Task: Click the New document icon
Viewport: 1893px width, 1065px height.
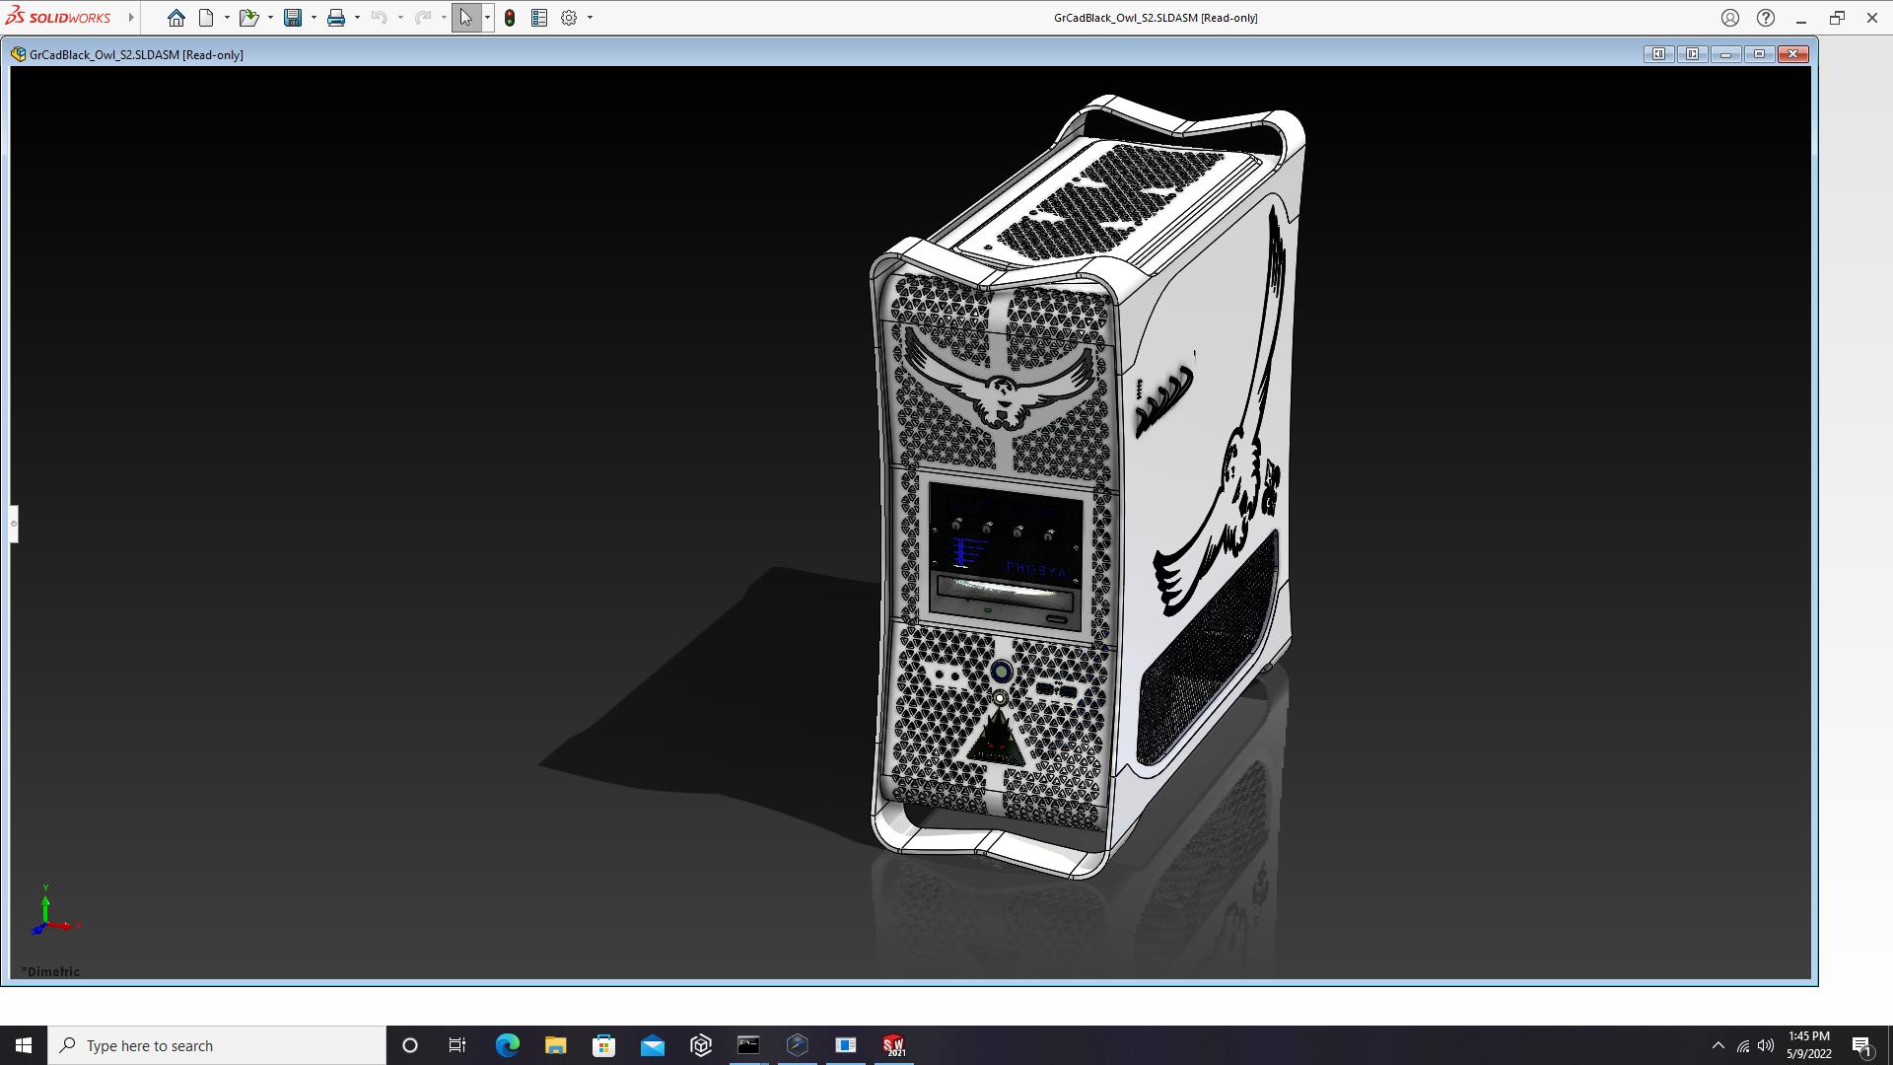Action: click(x=206, y=18)
